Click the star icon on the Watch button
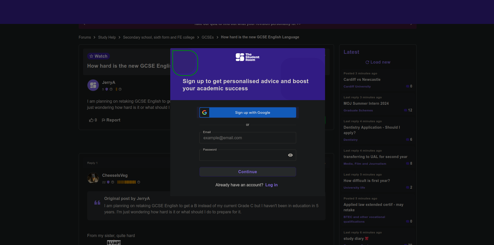 point(92,56)
